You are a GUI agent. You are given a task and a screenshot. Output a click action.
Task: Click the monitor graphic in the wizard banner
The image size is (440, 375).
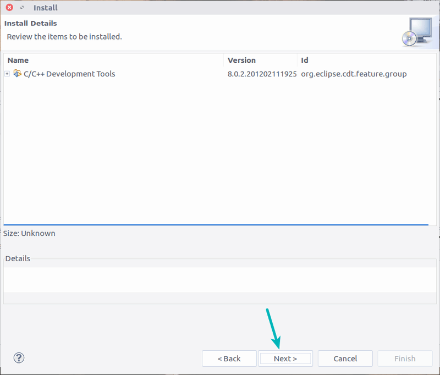point(421,27)
